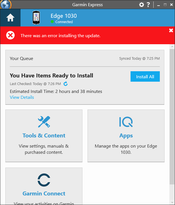Click the Garmin Express globe icon

(6, 4)
